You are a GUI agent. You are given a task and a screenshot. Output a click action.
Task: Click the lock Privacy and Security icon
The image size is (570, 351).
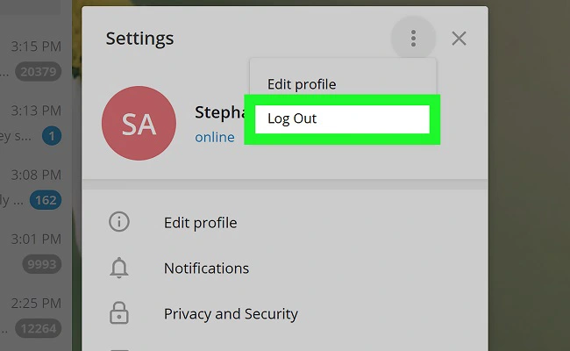pos(119,313)
